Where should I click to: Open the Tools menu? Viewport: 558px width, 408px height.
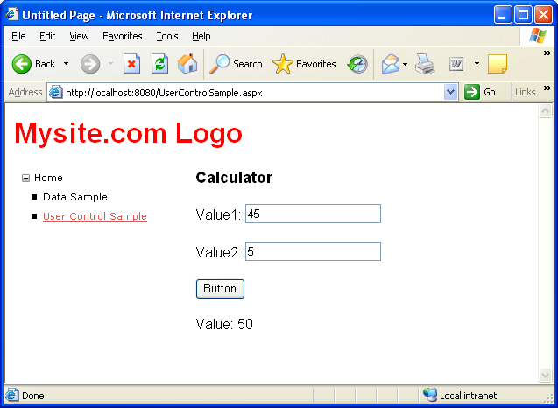pos(166,36)
